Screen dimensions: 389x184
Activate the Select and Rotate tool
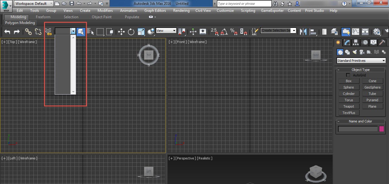click(x=131, y=32)
